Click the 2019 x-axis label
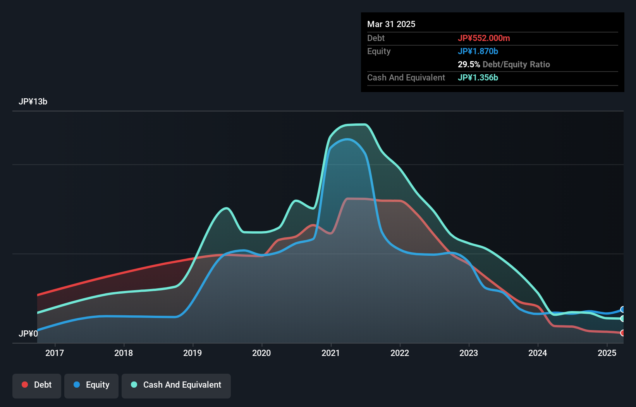Viewport: 636px width, 407px height. click(x=193, y=353)
